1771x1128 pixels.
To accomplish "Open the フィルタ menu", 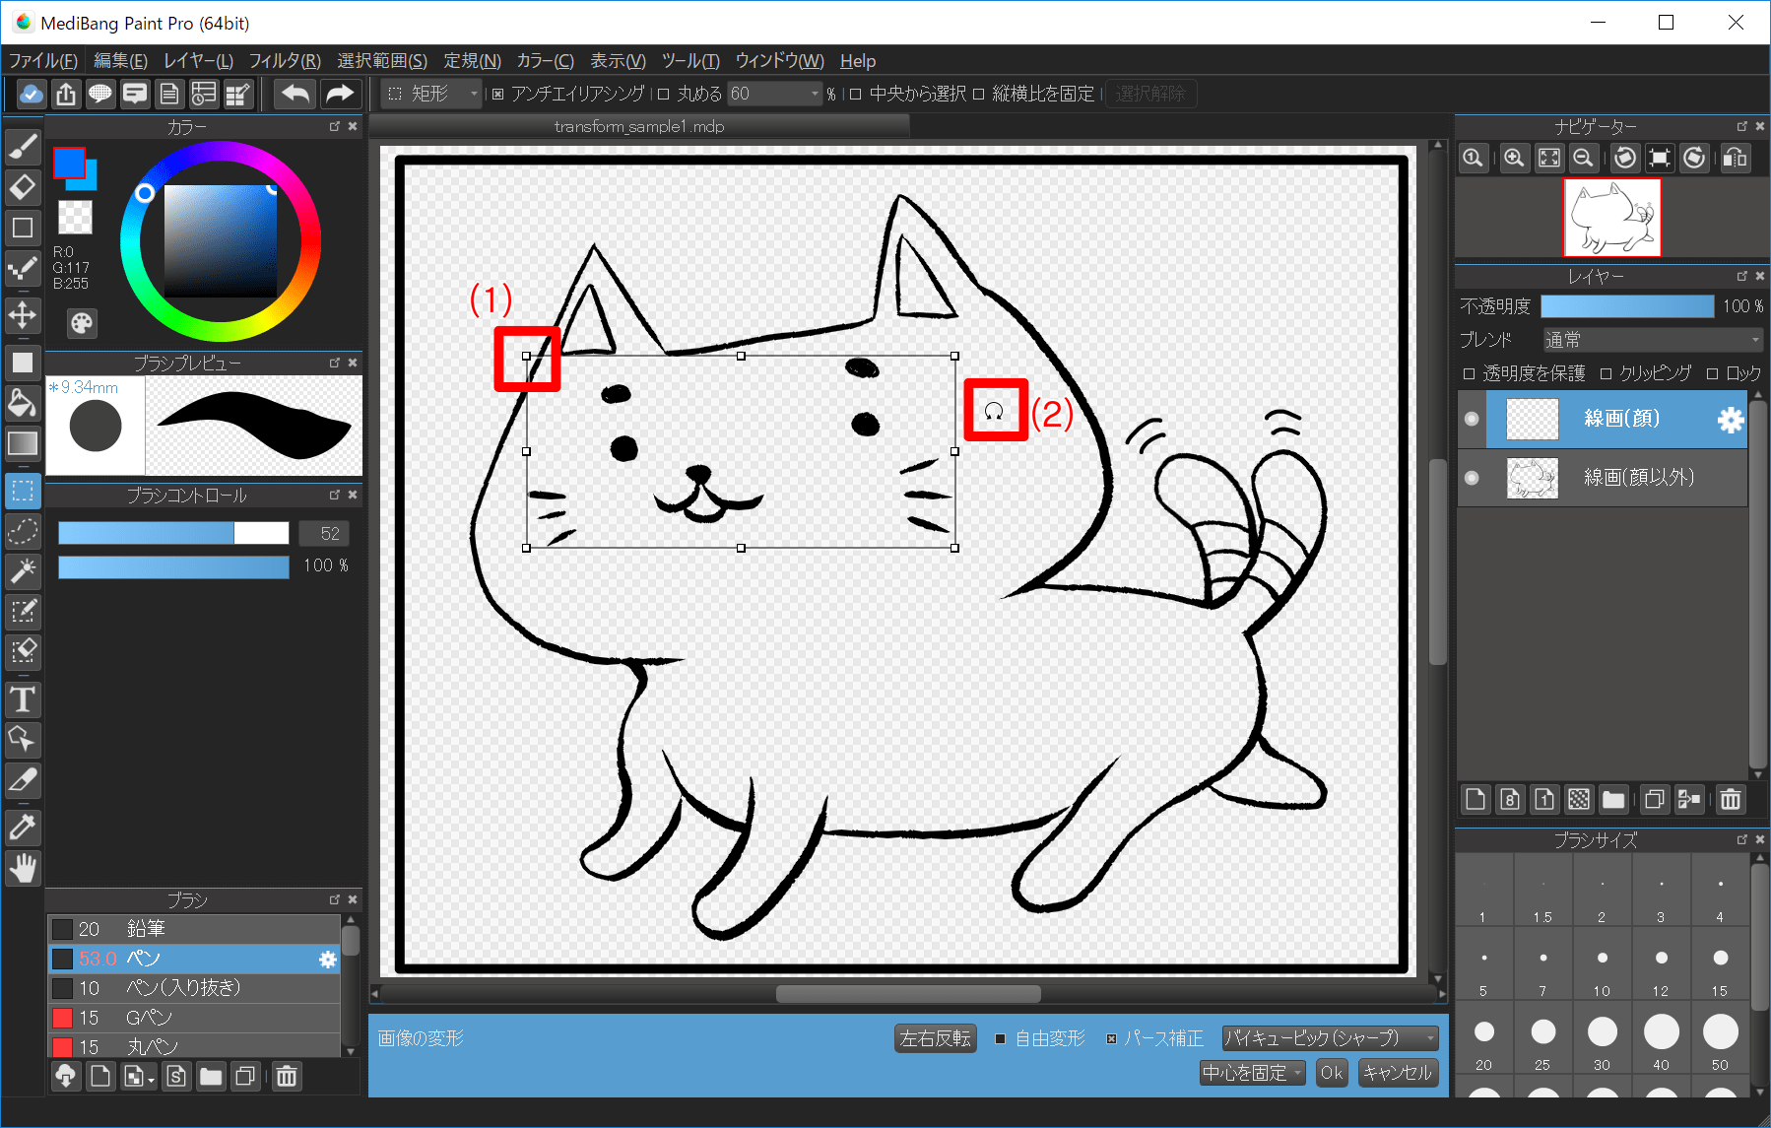I will pos(284,60).
